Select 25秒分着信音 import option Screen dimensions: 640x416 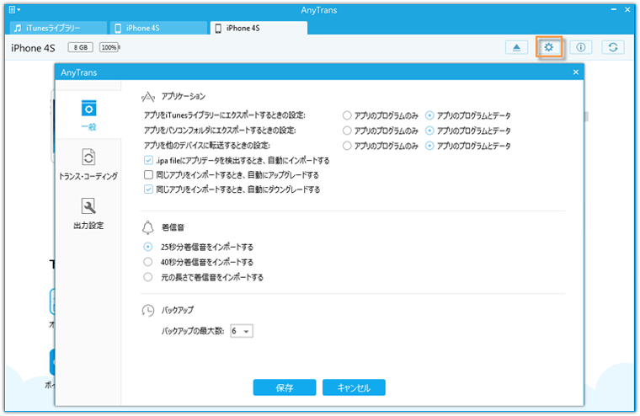pyautogui.click(x=147, y=247)
